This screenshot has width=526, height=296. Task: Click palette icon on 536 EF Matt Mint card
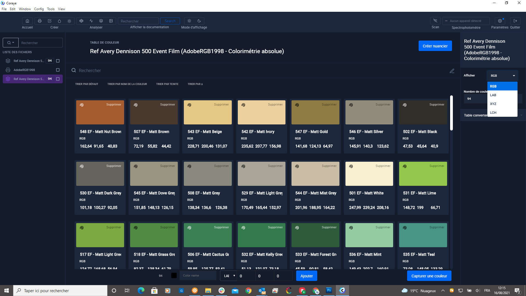coord(351,228)
